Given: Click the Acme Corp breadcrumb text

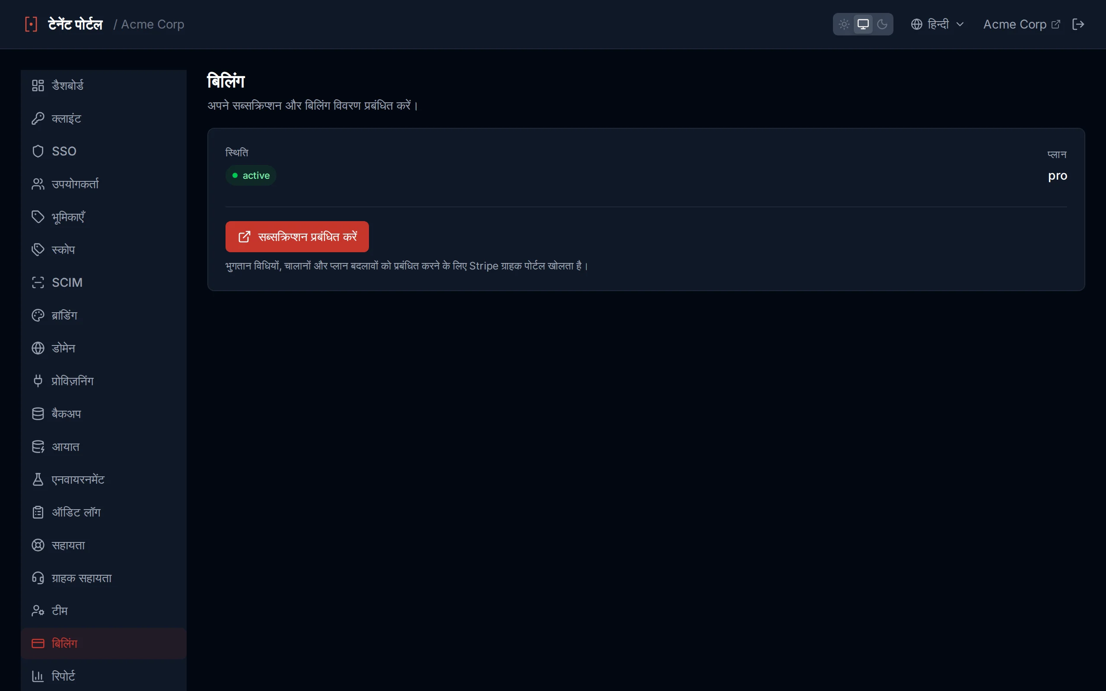Looking at the screenshot, I should pyautogui.click(x=153, y=24).
